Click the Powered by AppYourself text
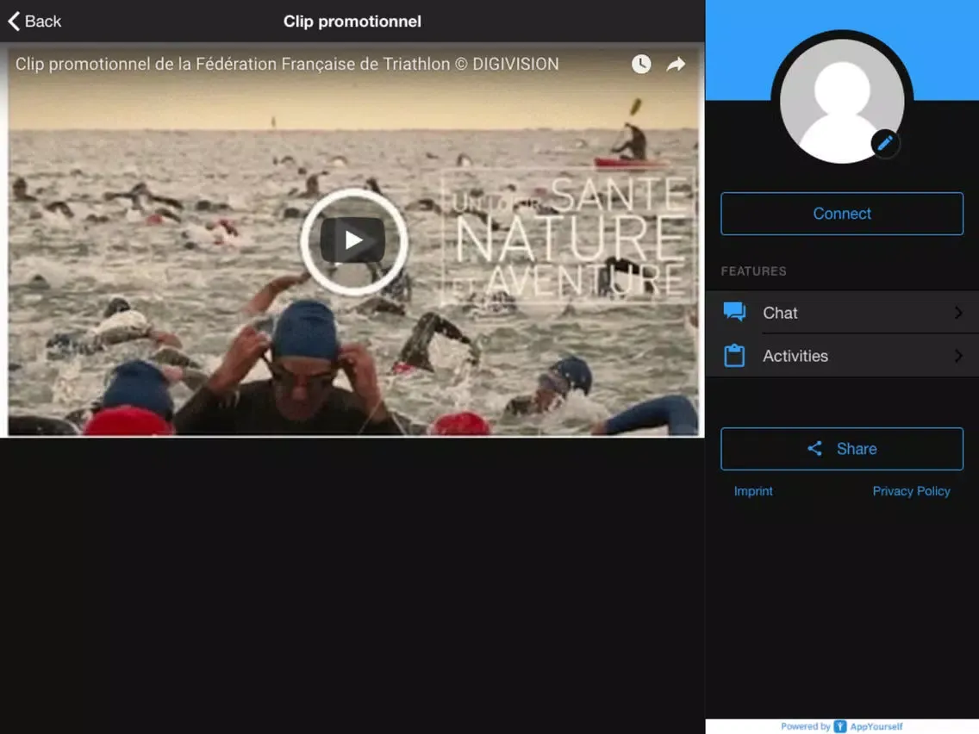This screenshot has width=979, height=734. [x=842, y=726]
